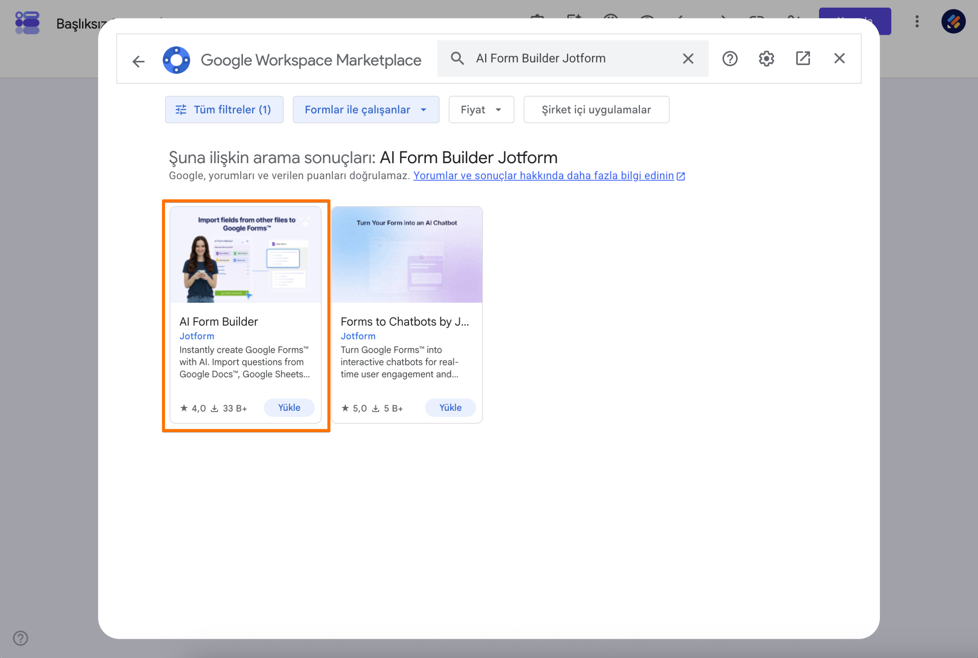
Task: Click the AI Form Builder title
Action: pyautogui.click(x=219, y=321)
